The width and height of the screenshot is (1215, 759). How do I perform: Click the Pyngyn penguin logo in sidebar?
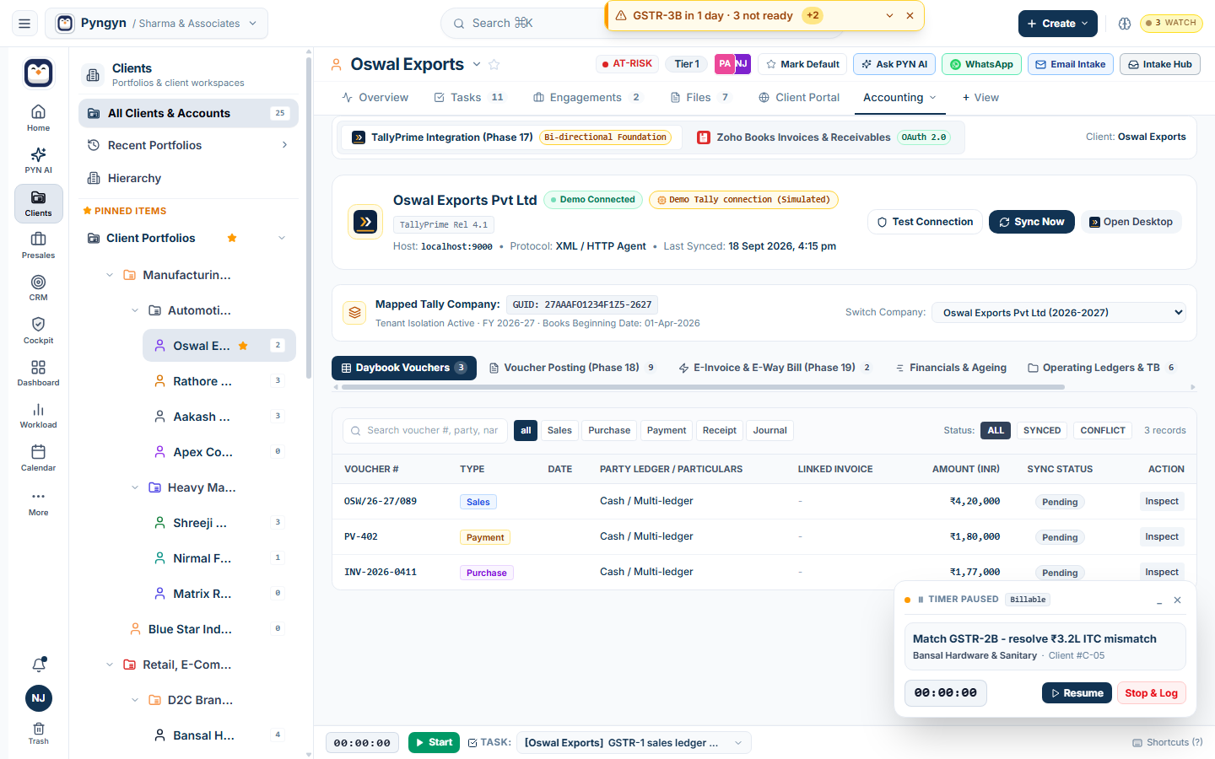point(39,73)
